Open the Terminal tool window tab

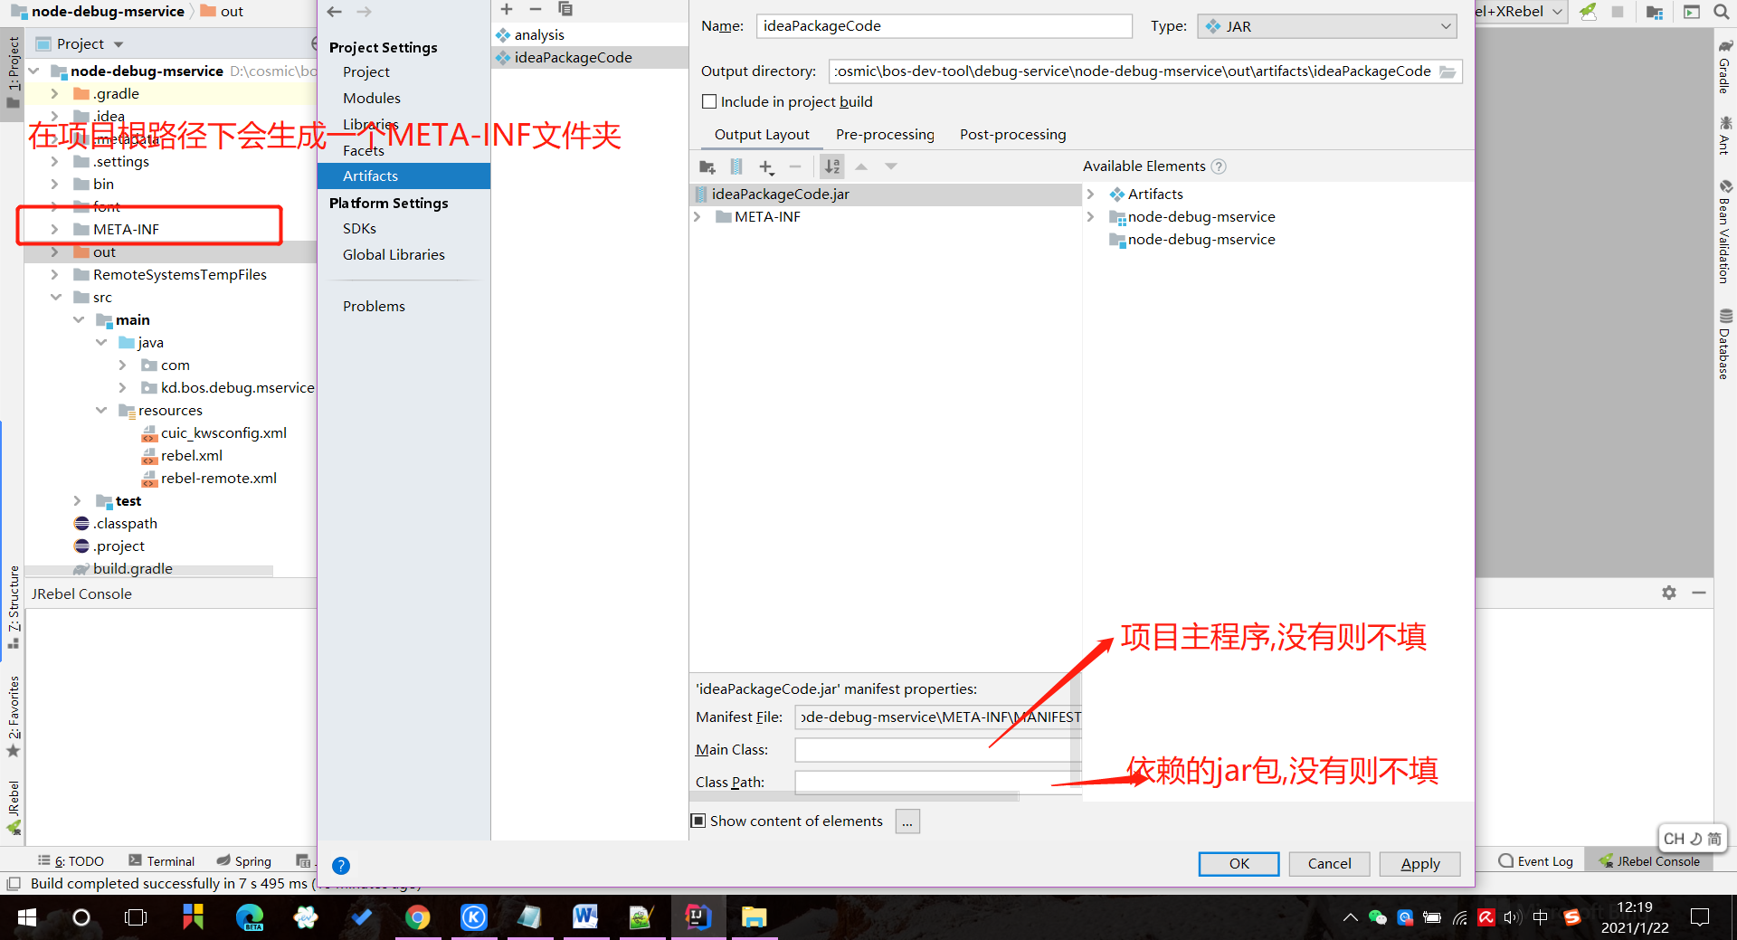pyautogui.click(x=161, y=861)
